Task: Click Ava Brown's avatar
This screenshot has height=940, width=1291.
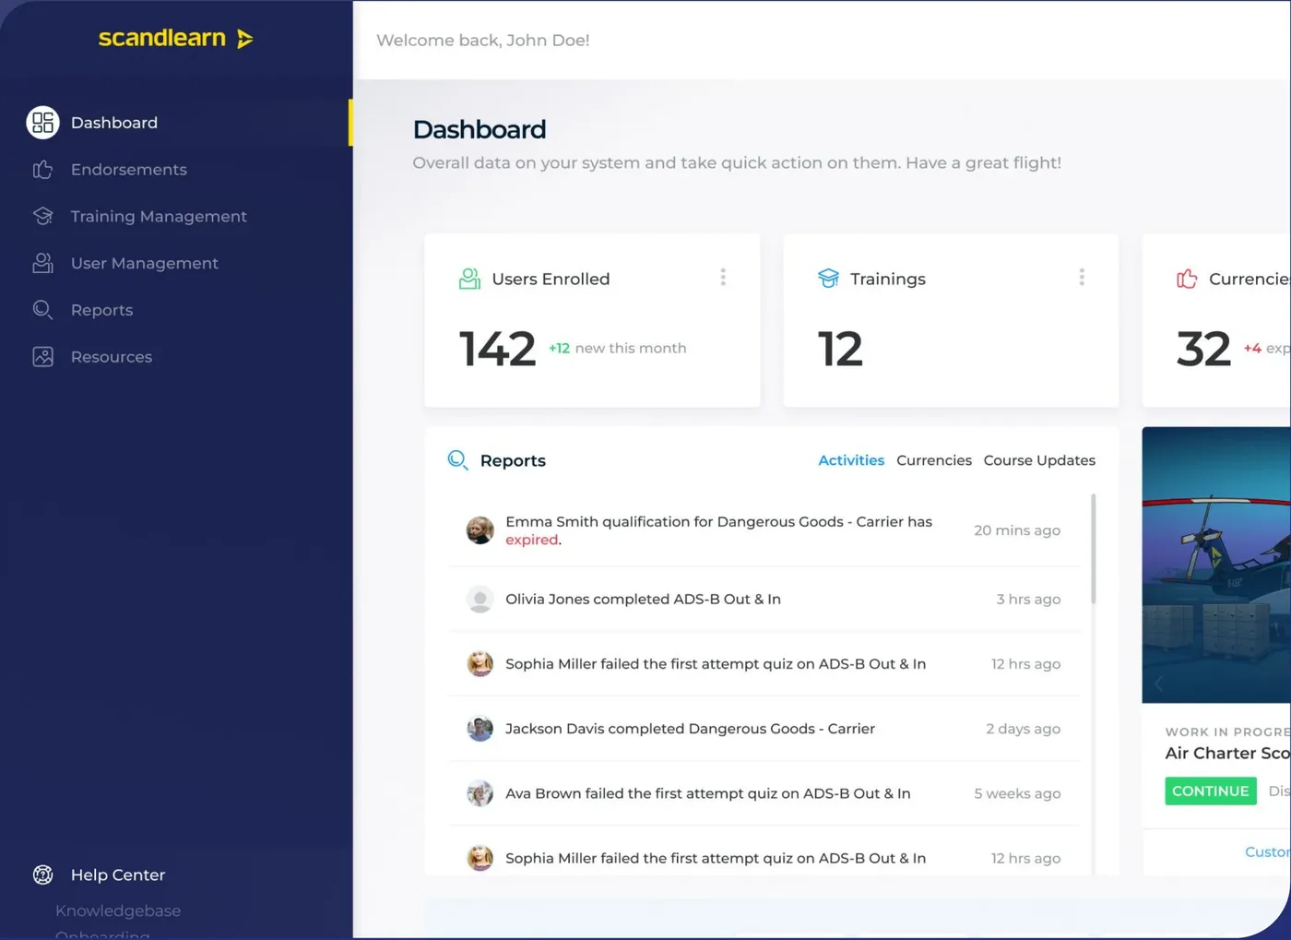Action: coord(480,793)
